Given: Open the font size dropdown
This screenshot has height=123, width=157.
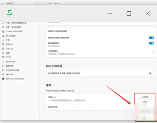Looking at the screenshot, I should point(147,97).
